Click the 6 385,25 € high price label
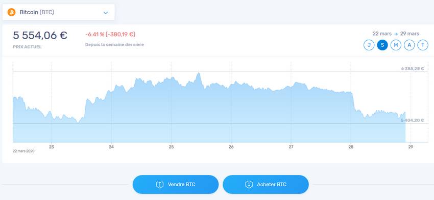The image size is (434, 200). [413, 69]
